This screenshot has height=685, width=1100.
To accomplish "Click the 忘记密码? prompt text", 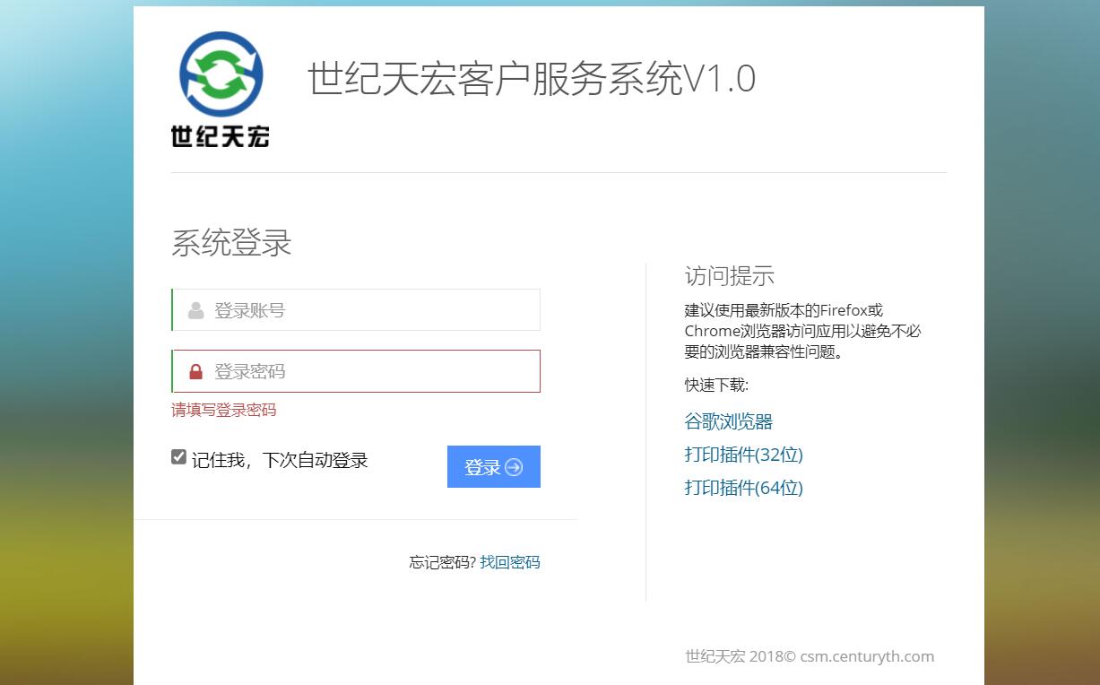I will click(x=442, y=563).
